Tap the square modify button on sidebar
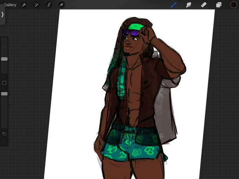This screenshot has height=179, width=239. pos(4,83)
